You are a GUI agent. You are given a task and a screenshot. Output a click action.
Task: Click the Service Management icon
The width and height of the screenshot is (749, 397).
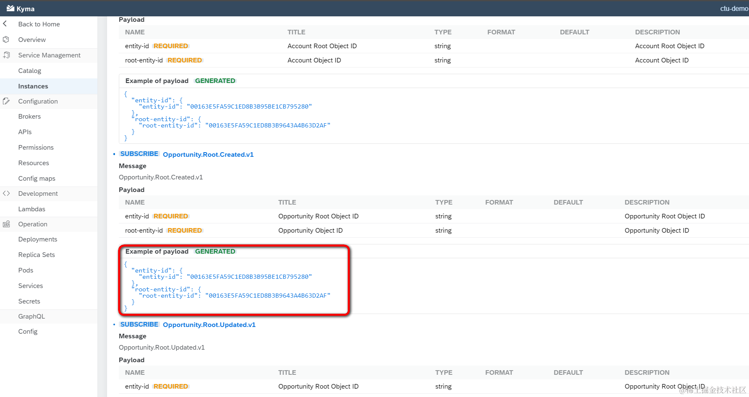(6, 55)
